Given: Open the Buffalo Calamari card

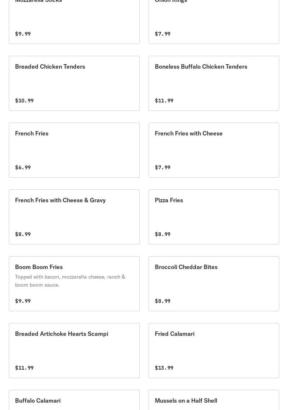Looking at the screenshot, I should pos(74,400).
